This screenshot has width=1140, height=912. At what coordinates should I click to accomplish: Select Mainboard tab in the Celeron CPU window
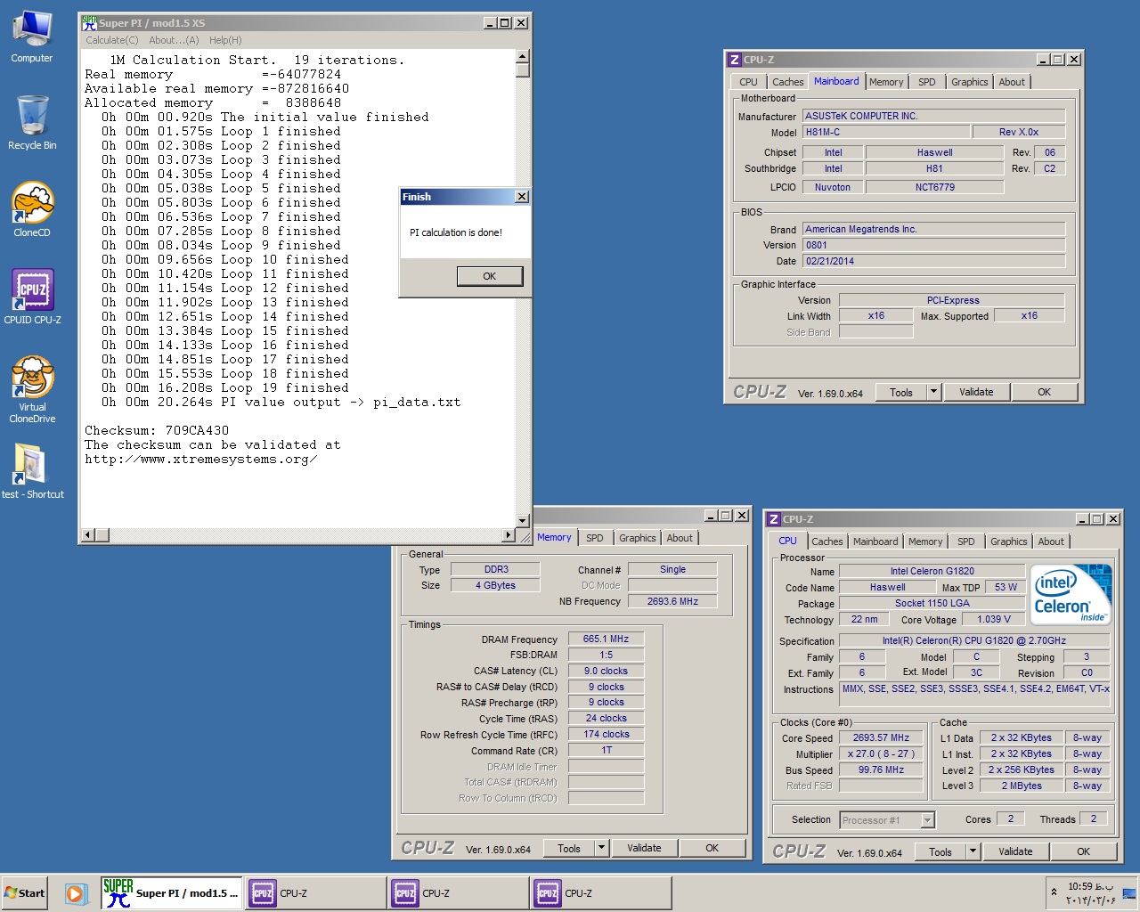[x=875, y=541]
